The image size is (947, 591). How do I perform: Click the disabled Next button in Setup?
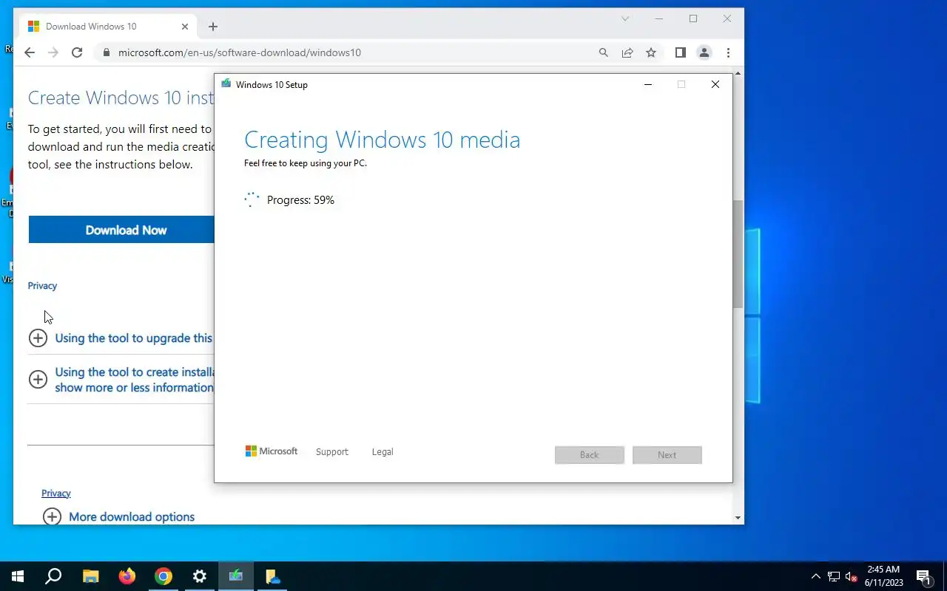coord(667,454)
